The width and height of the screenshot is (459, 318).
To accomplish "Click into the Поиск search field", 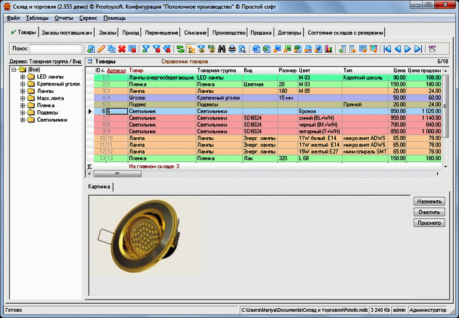I will click(56, 49).
